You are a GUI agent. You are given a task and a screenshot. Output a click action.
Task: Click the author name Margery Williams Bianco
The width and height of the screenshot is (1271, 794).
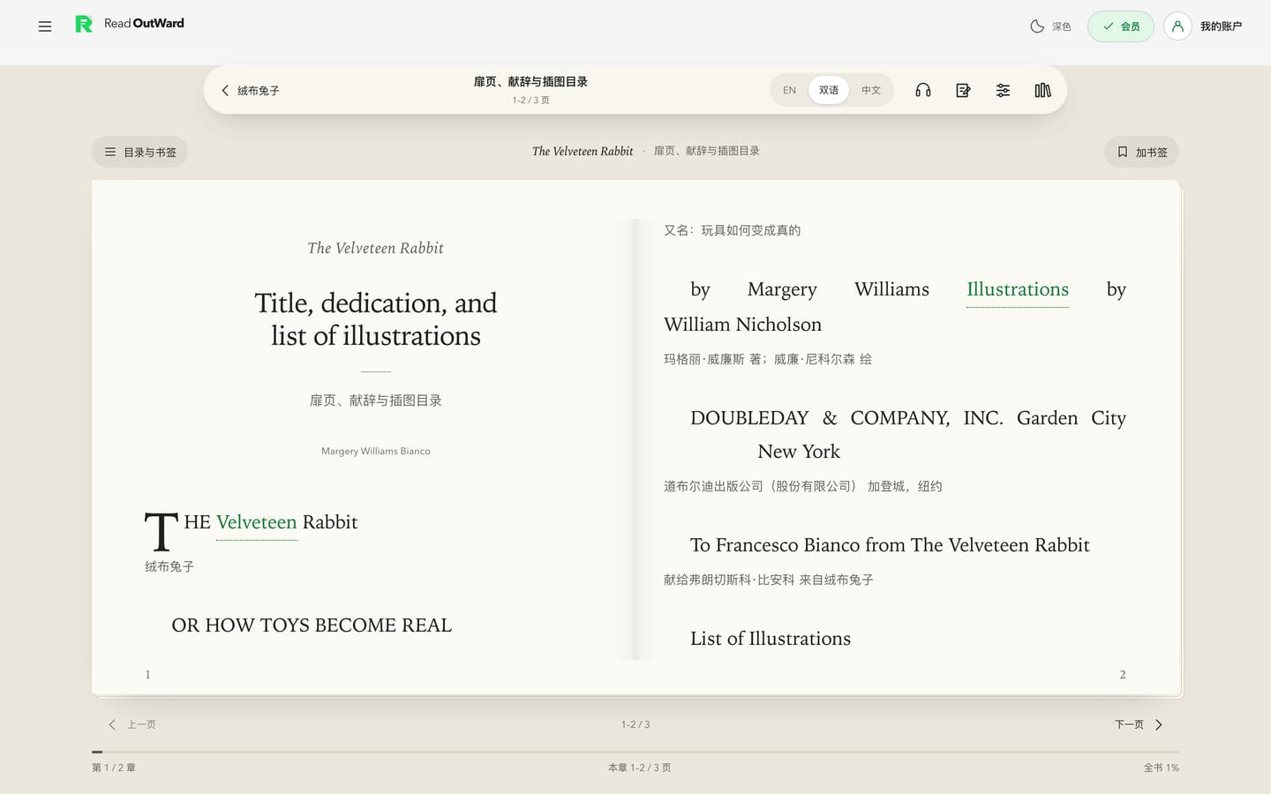pyautogui.click(x=376, y=451)
